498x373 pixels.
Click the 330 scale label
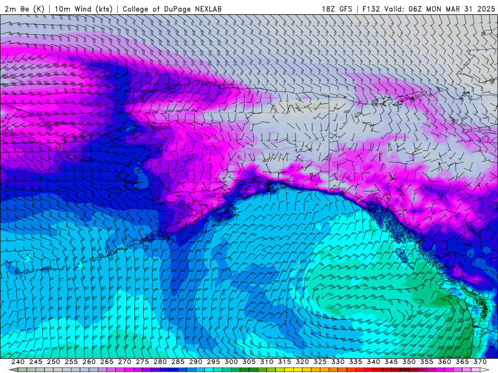[338, 362]
